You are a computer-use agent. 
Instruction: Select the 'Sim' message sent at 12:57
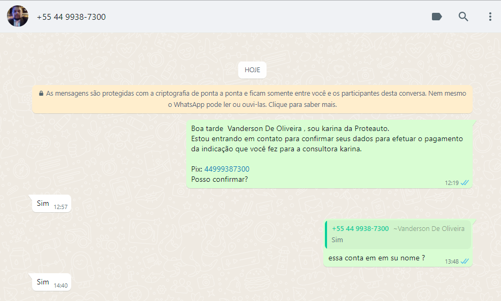click(x=43, y=203)
